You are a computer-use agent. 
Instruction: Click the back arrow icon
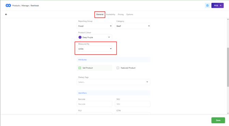[x=6, y=14]
